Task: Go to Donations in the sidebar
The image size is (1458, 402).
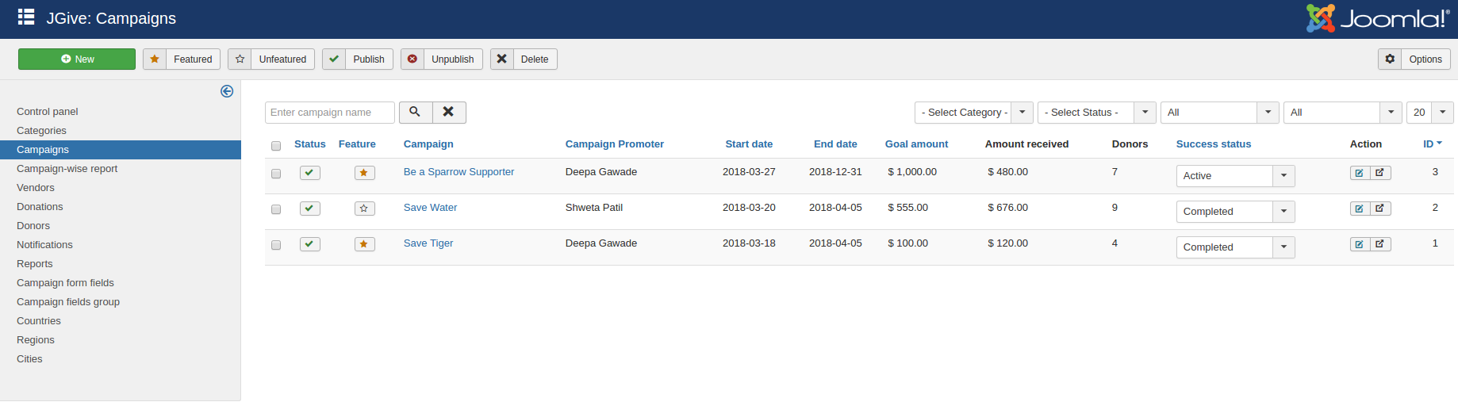Action: click(x=40, y=207)
